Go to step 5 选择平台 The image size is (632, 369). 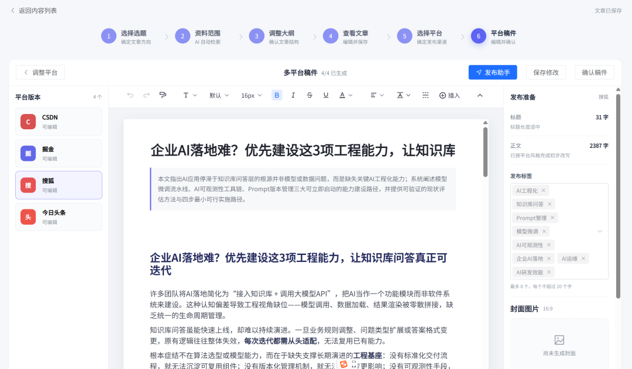click(x=422, y=36)
